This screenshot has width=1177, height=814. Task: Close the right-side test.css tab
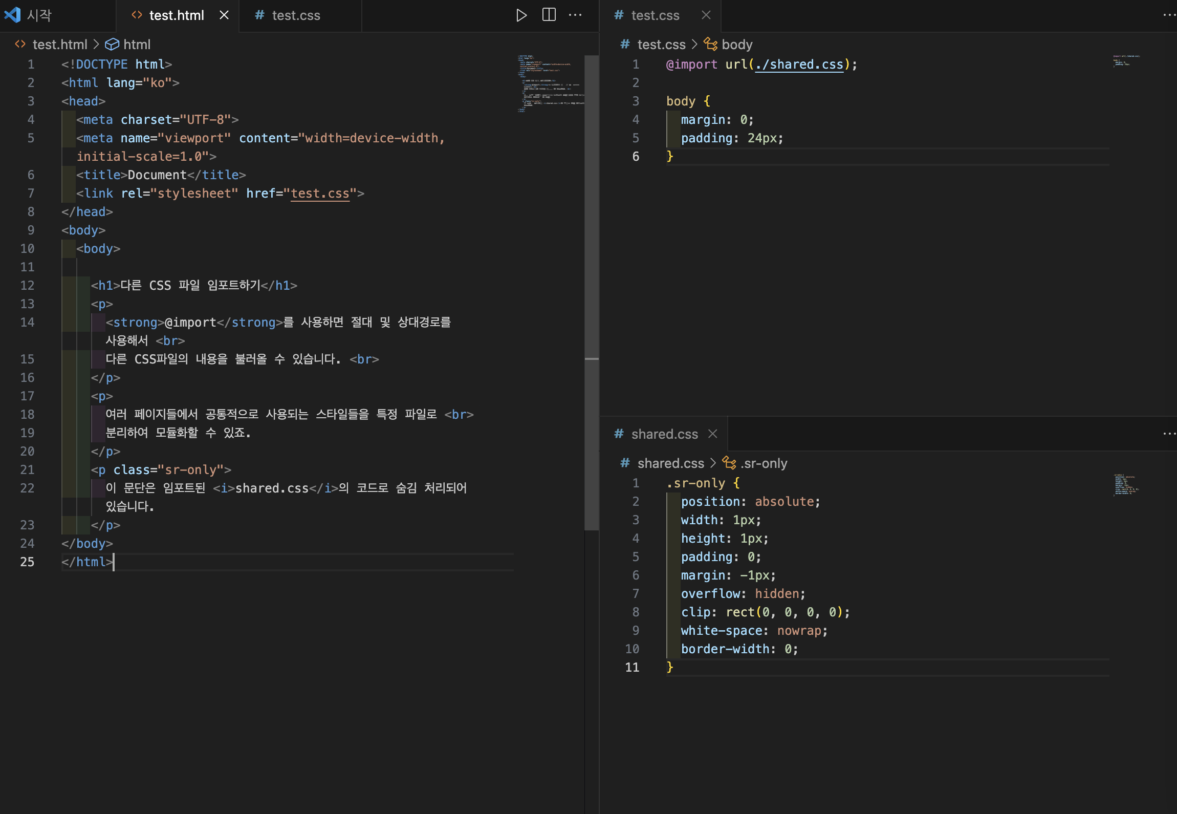tap(706, 15)
